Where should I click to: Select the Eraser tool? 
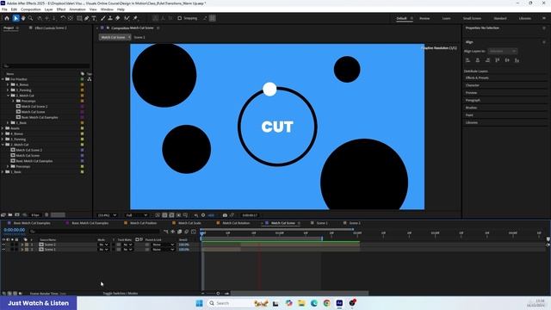tap(118, 18)
